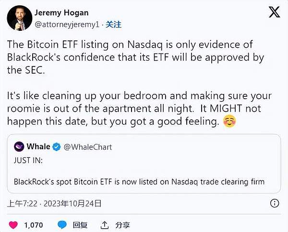This screenshot has width=288, height=232.
Task: Click the X logo icon
Action: pos(274,13)
